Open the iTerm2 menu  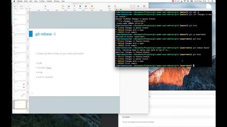coord(20,1)
